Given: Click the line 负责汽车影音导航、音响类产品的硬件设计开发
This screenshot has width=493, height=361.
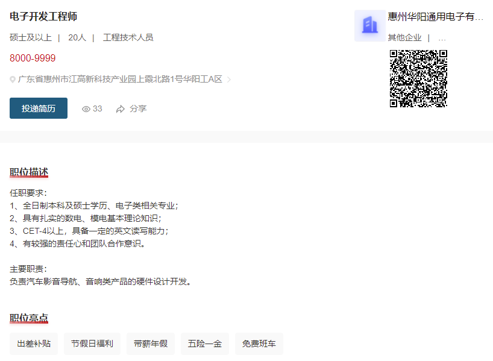Looking at the screenshot, I should click(101, 281).
